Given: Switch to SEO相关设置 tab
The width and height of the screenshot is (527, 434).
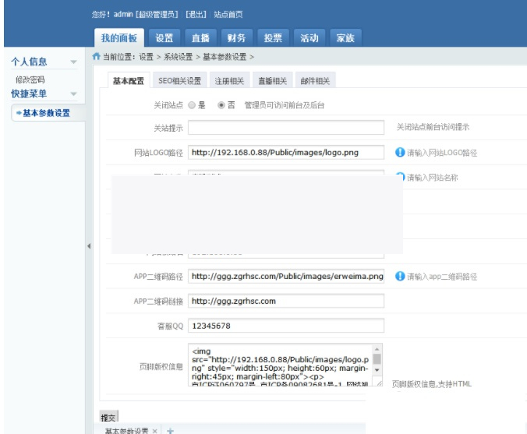Looking at the screenshot, I should click(x=179, y=81).
